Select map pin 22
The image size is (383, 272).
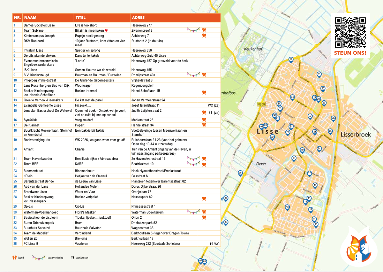click(310, 117)
